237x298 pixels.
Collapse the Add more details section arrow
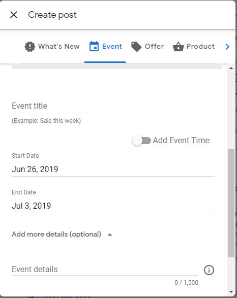(x=110, y=235)
